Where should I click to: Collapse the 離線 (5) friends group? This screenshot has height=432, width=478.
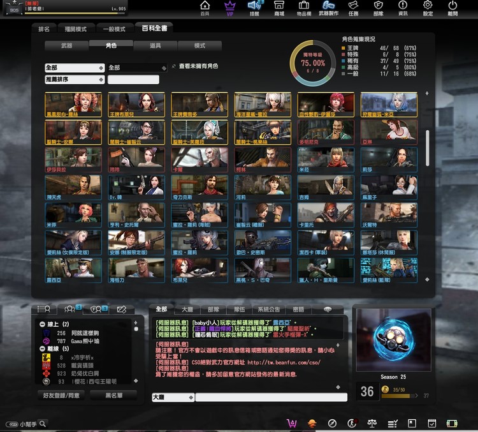pos(41,349)
